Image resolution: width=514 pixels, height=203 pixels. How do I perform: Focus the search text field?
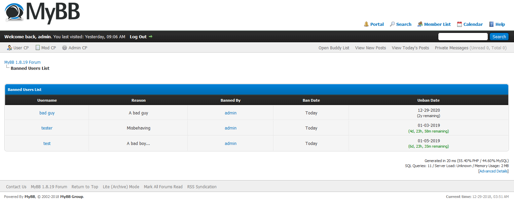click(x=463, y=37)
